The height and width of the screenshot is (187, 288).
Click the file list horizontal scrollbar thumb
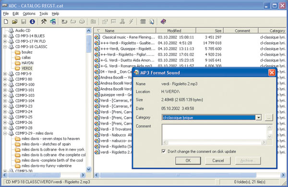point(178,175)
